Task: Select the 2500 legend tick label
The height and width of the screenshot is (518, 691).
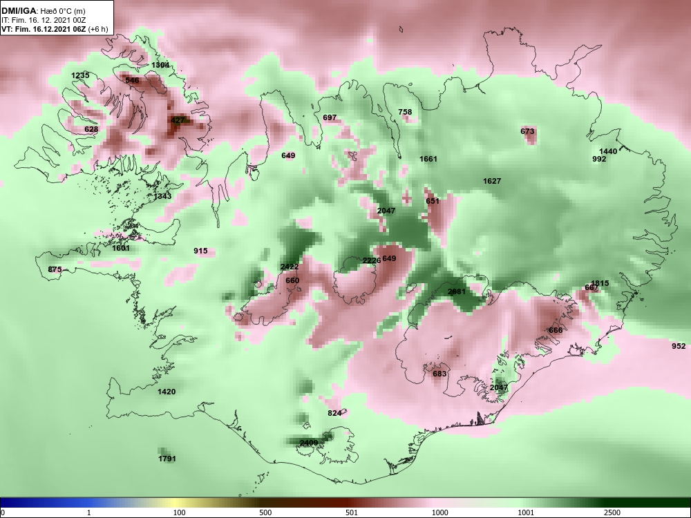Action: [612, 512]
